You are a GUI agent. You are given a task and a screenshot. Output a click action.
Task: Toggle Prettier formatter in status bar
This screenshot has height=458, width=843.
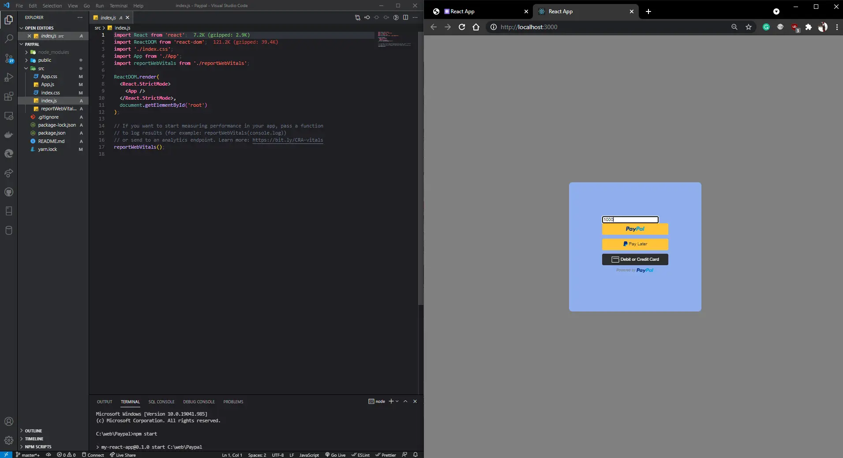coord(386,455)
